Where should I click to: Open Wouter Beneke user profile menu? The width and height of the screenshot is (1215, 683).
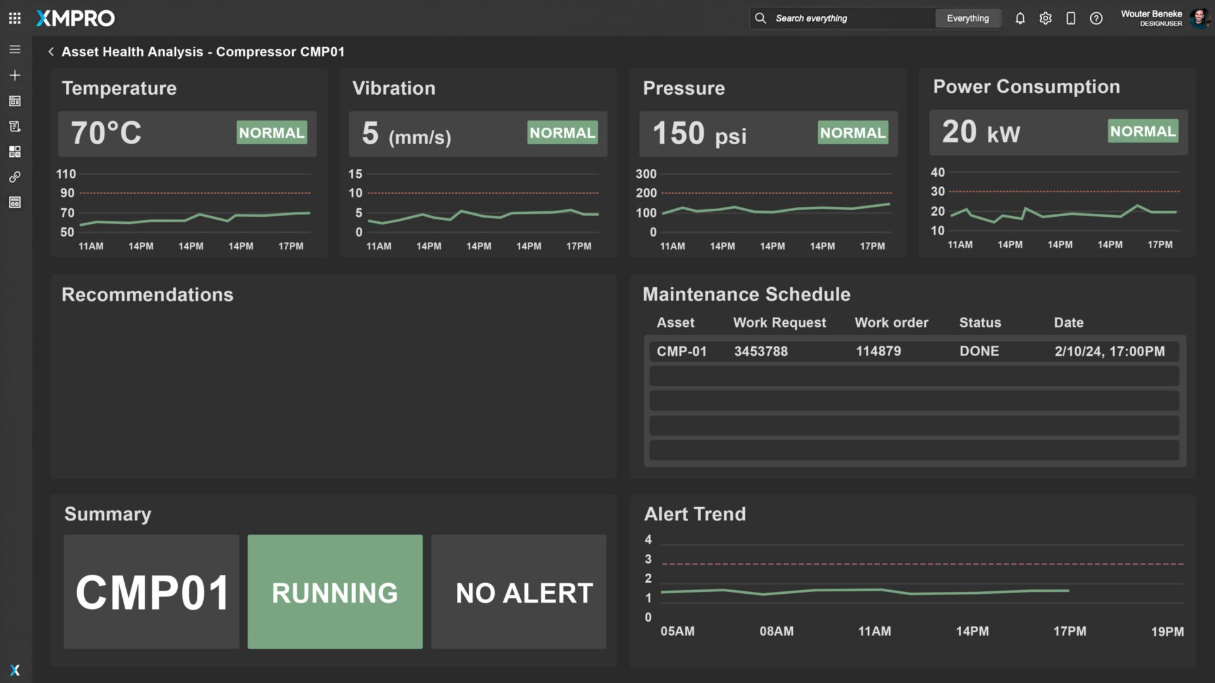coord(1164,18)
